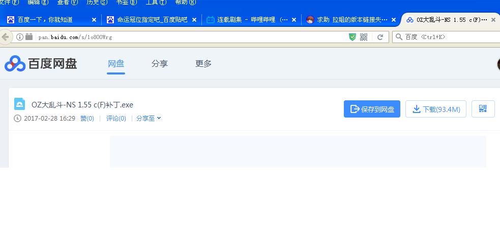The width and height of the screenshot is (500, 228).
Task: Click the address bar with pan.baidu.com URL
Action: pyautogui.click(x=191, y=37)
